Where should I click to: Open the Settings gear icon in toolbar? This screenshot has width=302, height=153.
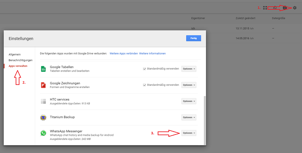pyautogui.click(x=295, y=8)
